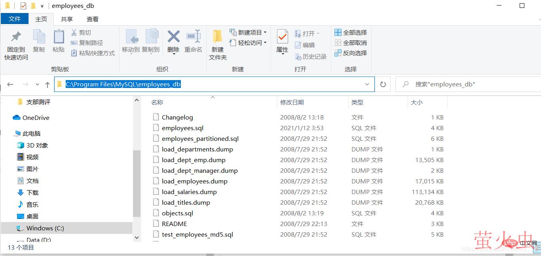Screen dimensions: 541x256
Task: Open the 新建项目 dropdown
Action: pos(248,32)
